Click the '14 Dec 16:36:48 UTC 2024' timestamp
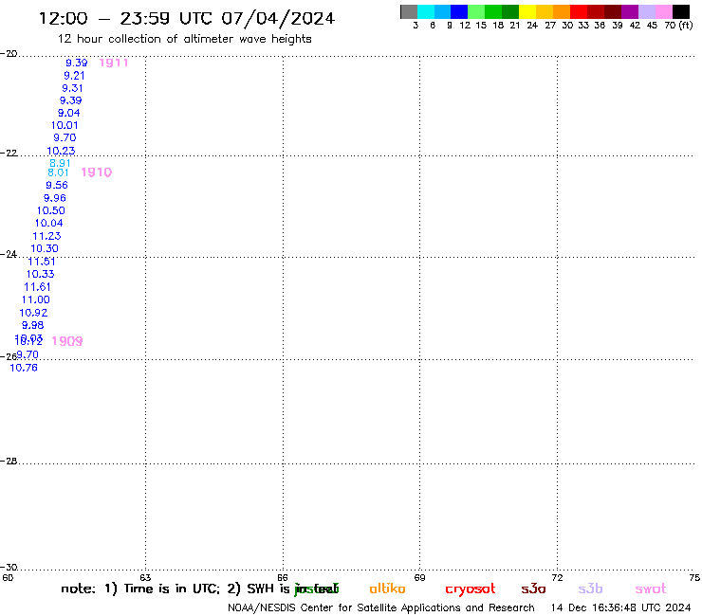 [x=621, y=608]
